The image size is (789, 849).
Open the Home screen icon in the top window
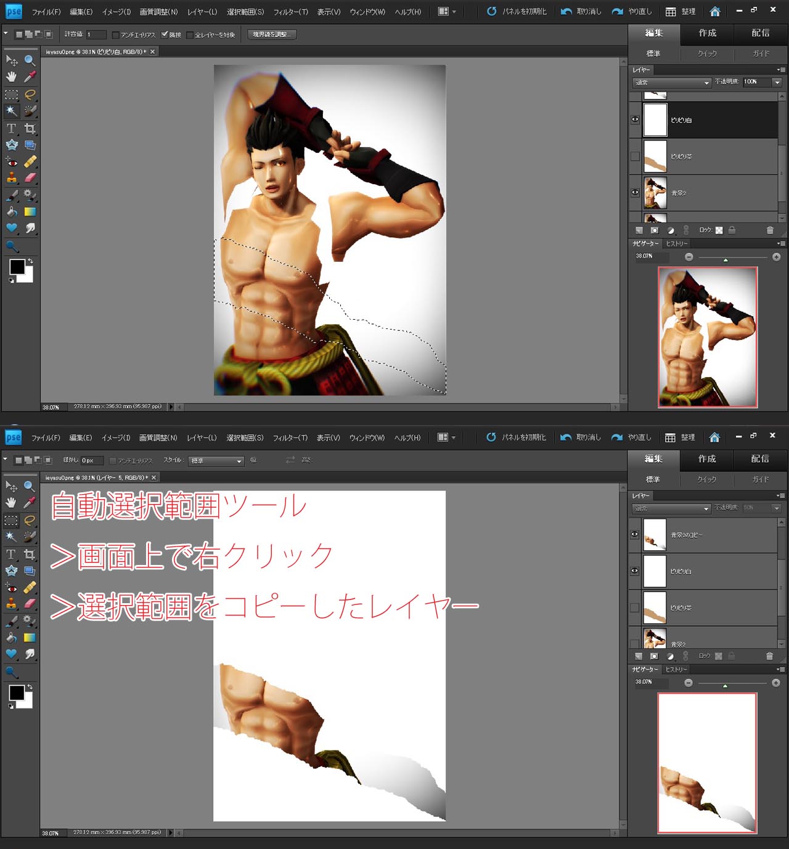pyautogui.click(x=715, y=12)
